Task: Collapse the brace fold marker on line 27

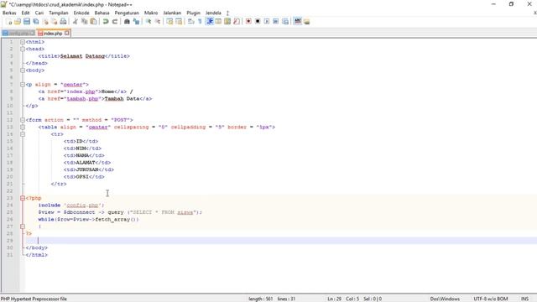Action: pyautogui.click(x=23, y=226)
